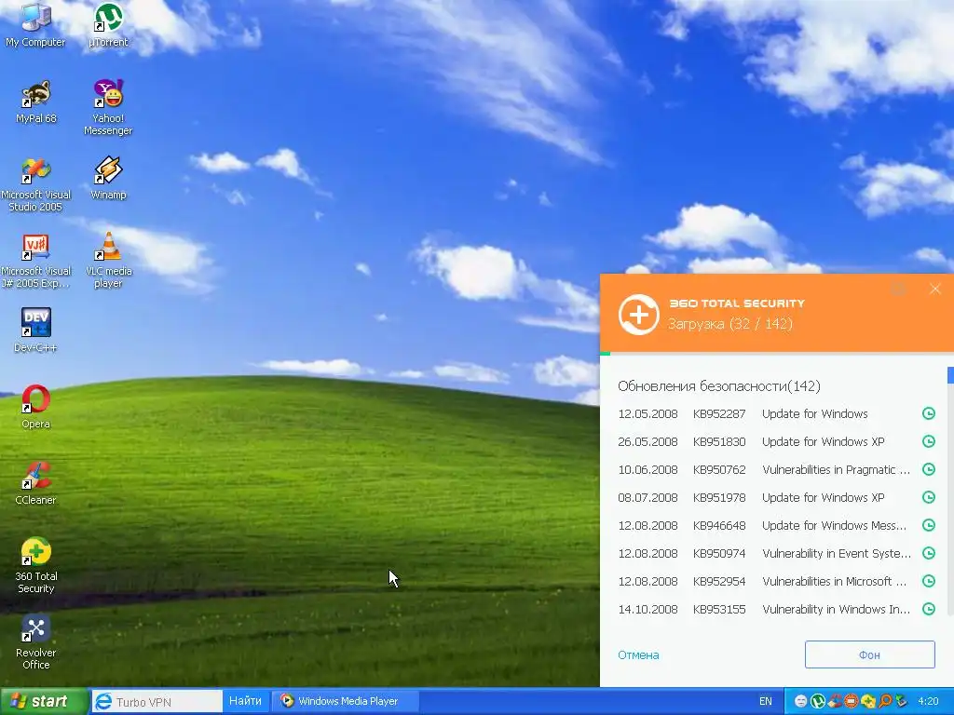Viewport: 954px width, 715px height.
Task: Click the orange magnifier tray icon
Action: click(x=885, y=701)
